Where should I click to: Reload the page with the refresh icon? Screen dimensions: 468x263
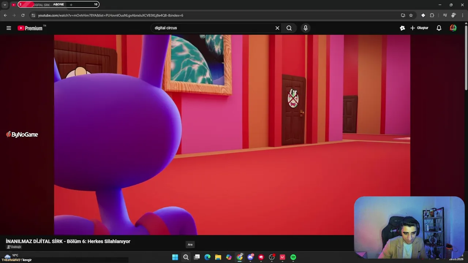tap(23, 15)
